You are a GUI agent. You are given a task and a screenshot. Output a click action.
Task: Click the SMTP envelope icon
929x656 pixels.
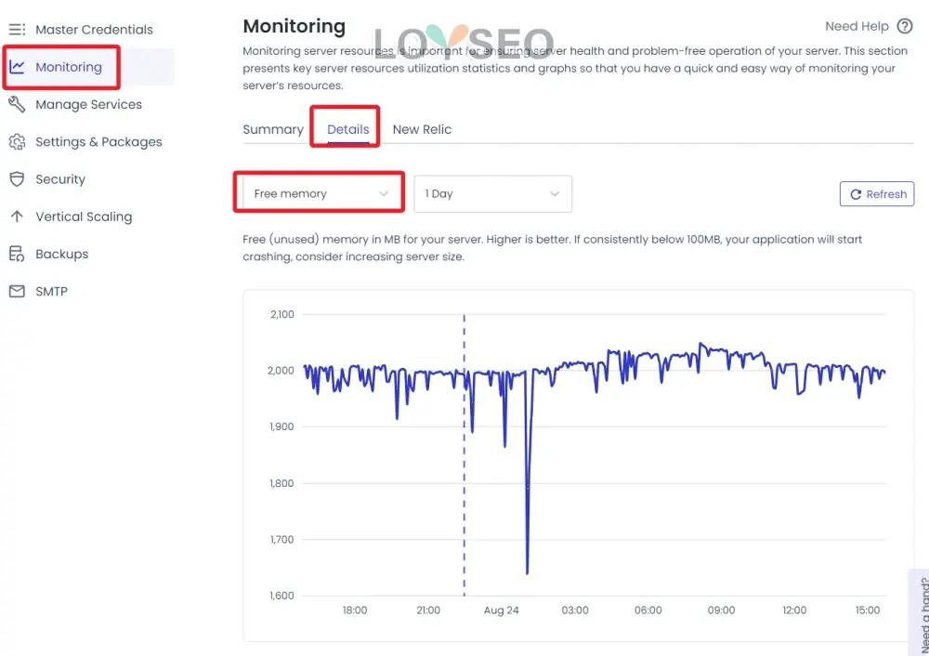pyautogui.click(x=17, y=291)
